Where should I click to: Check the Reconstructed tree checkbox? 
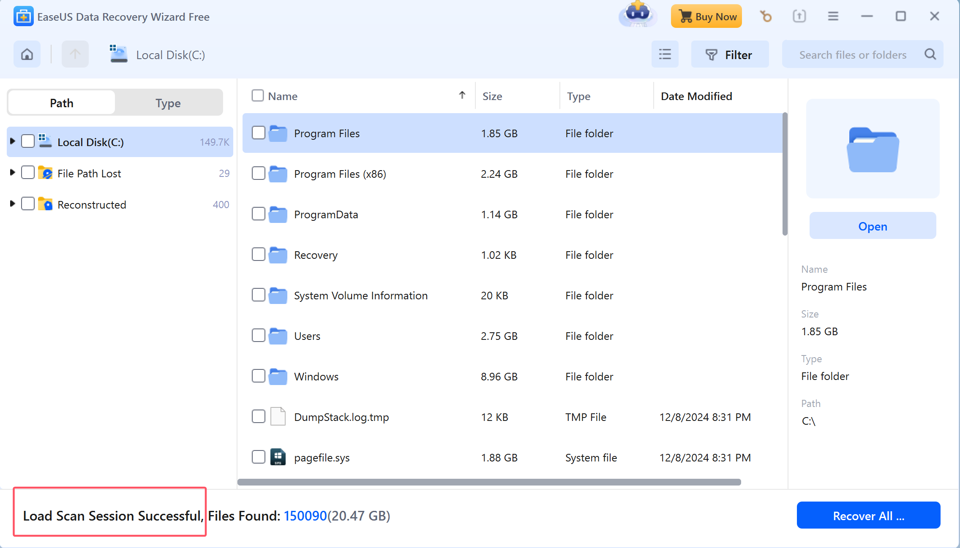[28, 204]
